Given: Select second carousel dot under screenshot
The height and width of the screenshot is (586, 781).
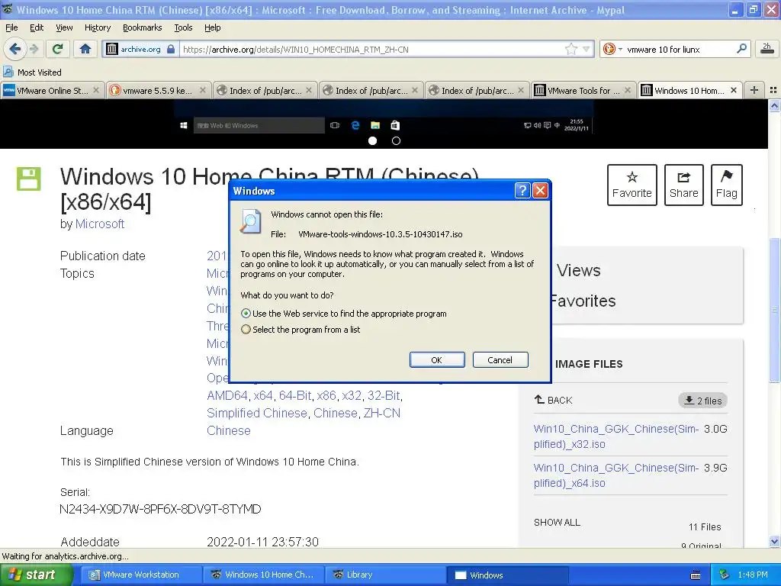Looking at the screenshot, I should [396, 141].
